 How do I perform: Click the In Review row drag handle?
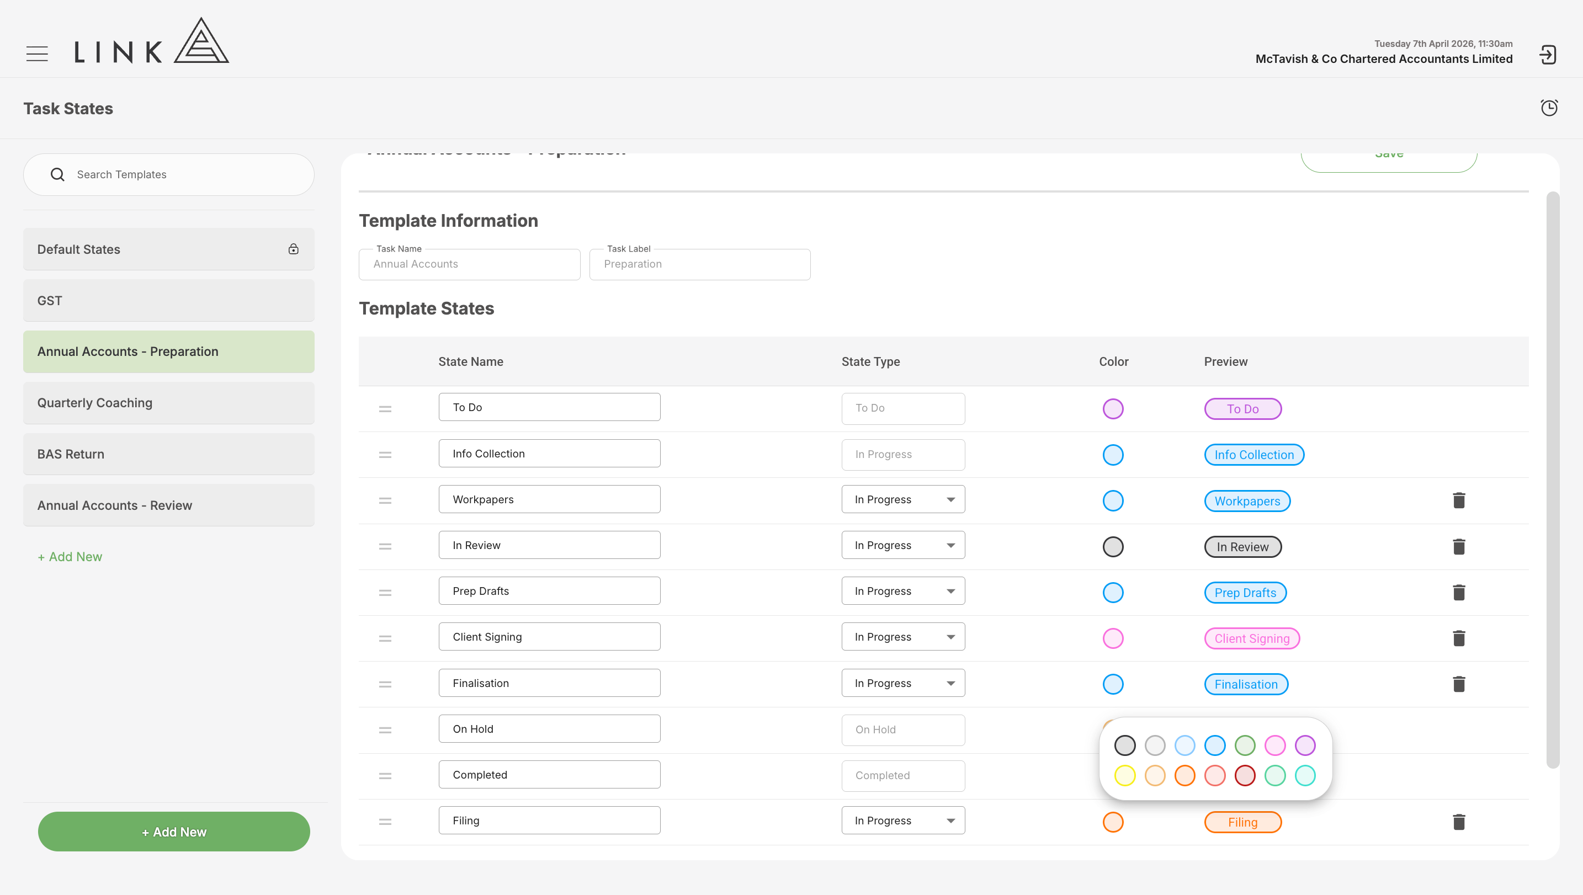(x=385, y=546)
